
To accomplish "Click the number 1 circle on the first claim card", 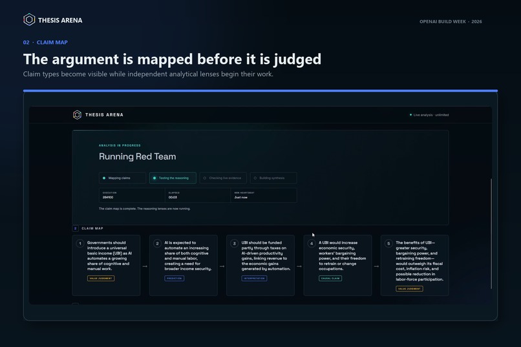I will 80,244.
